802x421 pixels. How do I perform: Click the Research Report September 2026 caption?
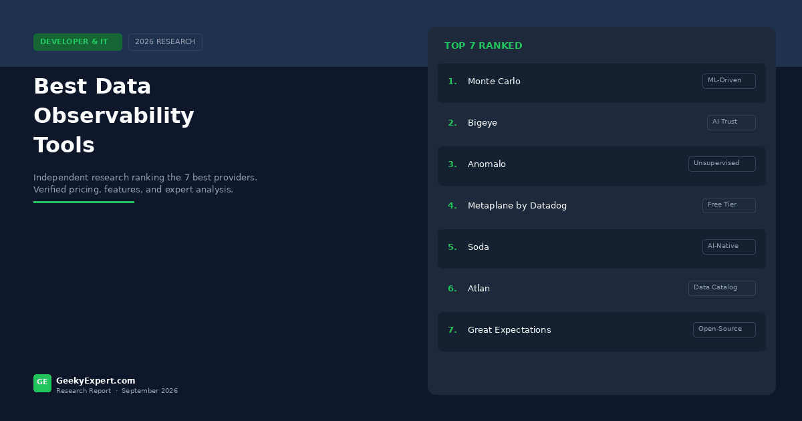(117, 391)
